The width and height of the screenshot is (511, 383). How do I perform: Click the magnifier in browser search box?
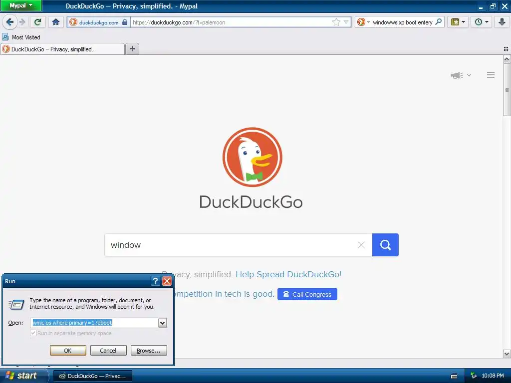[x=439, y=22]
